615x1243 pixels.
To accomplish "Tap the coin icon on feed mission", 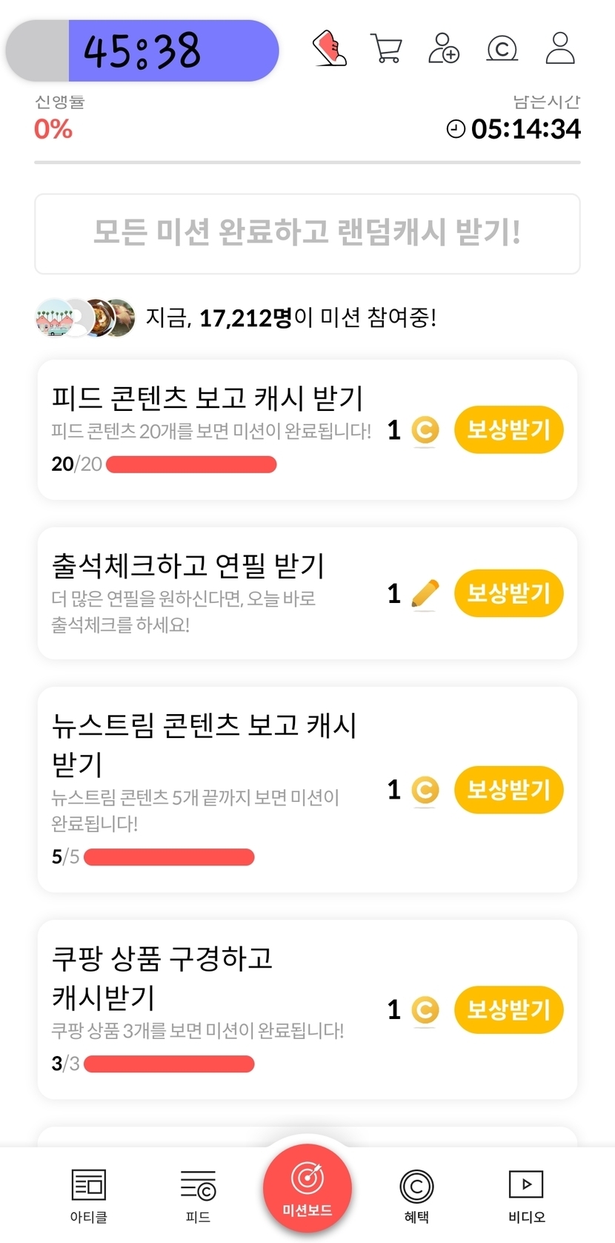I will (425, 430).
